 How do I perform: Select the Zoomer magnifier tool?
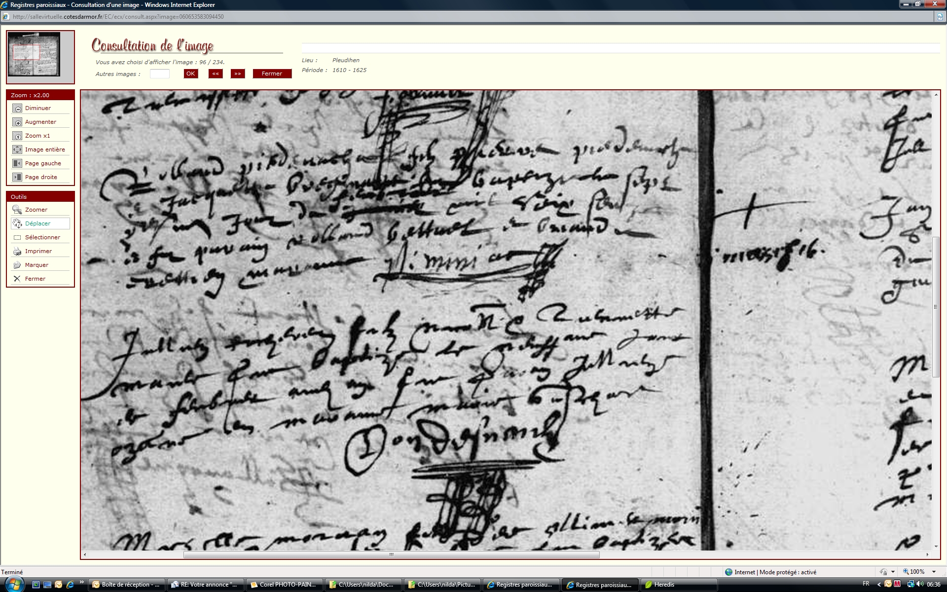point(17,210)
